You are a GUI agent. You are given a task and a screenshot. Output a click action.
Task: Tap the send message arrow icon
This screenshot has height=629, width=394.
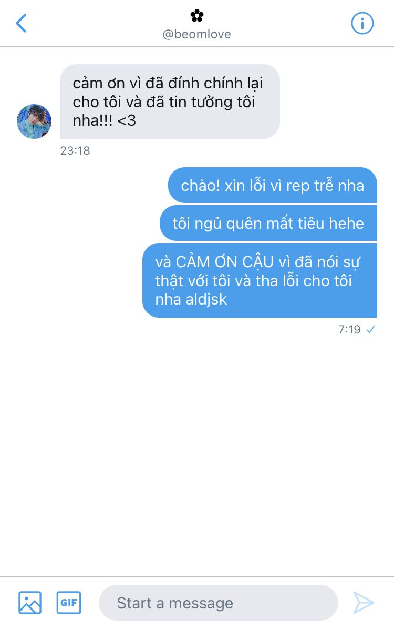tap(364, 603)
